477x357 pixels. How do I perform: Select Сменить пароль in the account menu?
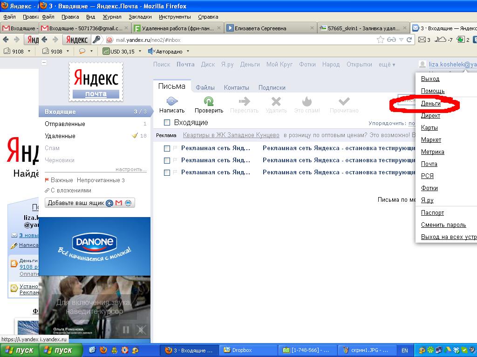pyautogui.click(x=443, y=225)
